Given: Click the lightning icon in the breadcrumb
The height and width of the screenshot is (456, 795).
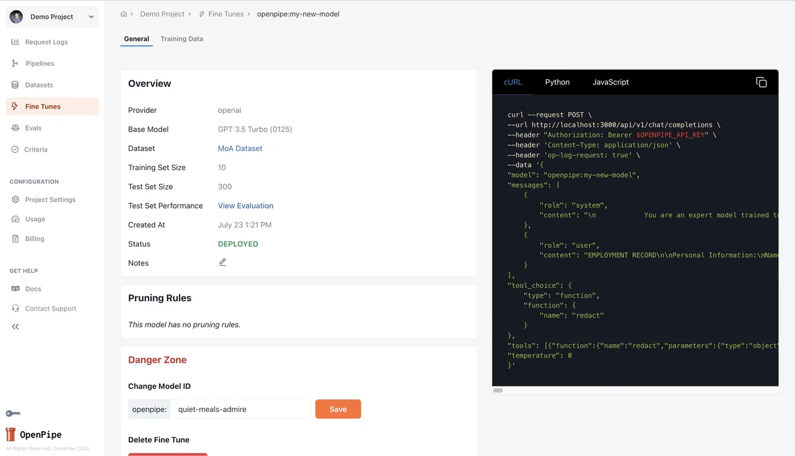Looking at the screenshot, I should pyautogui.click(x=202, y=14).
